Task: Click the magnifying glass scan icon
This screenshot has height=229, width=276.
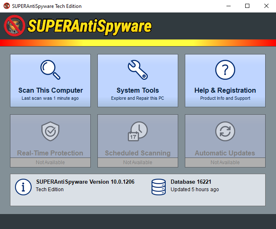Action: coord(50,70)
